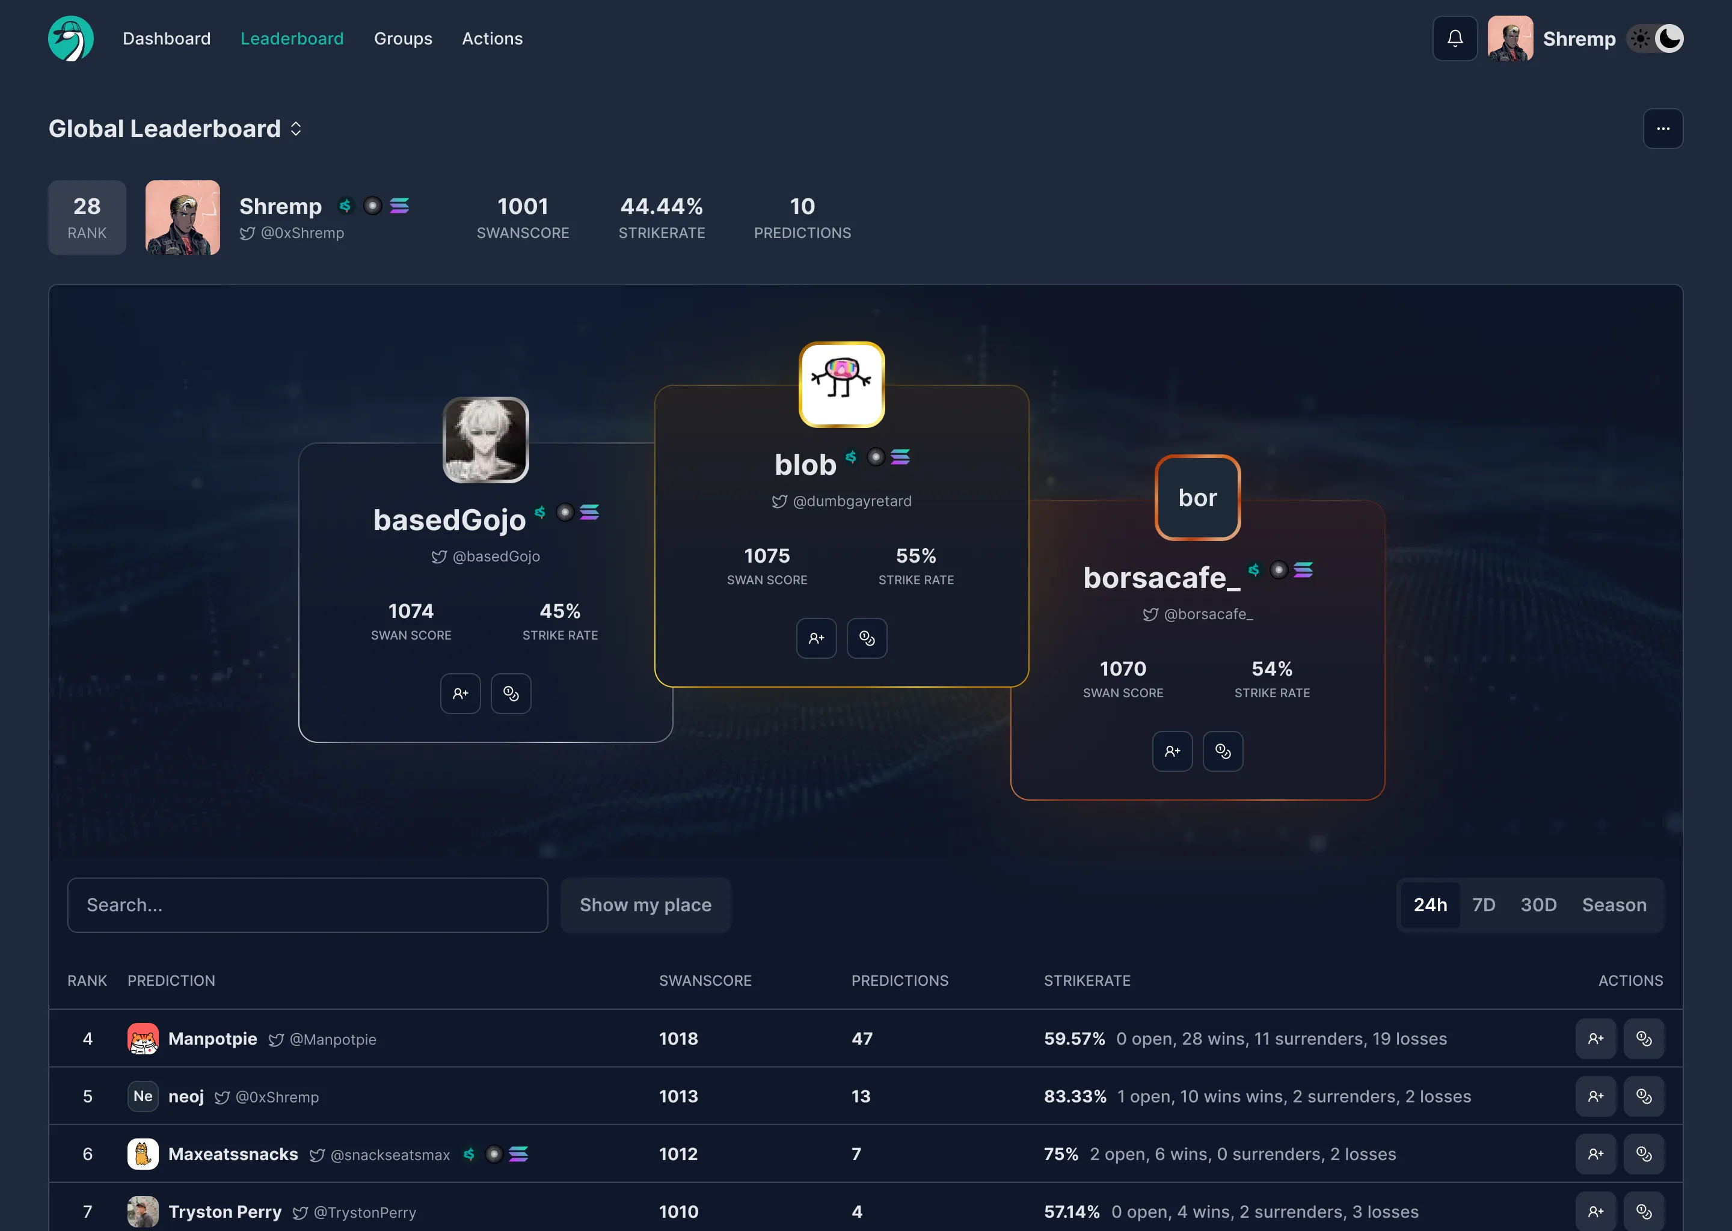The height and width of the screenshot is (1231, 1732).
Task: Click the Twitter icon next to @0xShremp
Action: pos(247,234)
